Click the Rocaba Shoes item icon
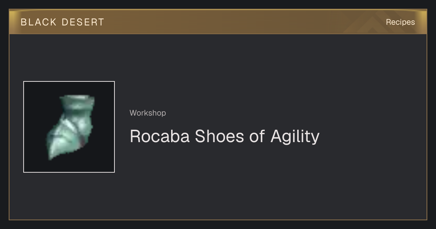Screen dimensions: 436x229 click(x=69, y=127)
